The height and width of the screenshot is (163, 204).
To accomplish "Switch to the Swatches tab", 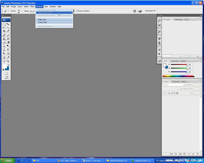I will 175,61.
